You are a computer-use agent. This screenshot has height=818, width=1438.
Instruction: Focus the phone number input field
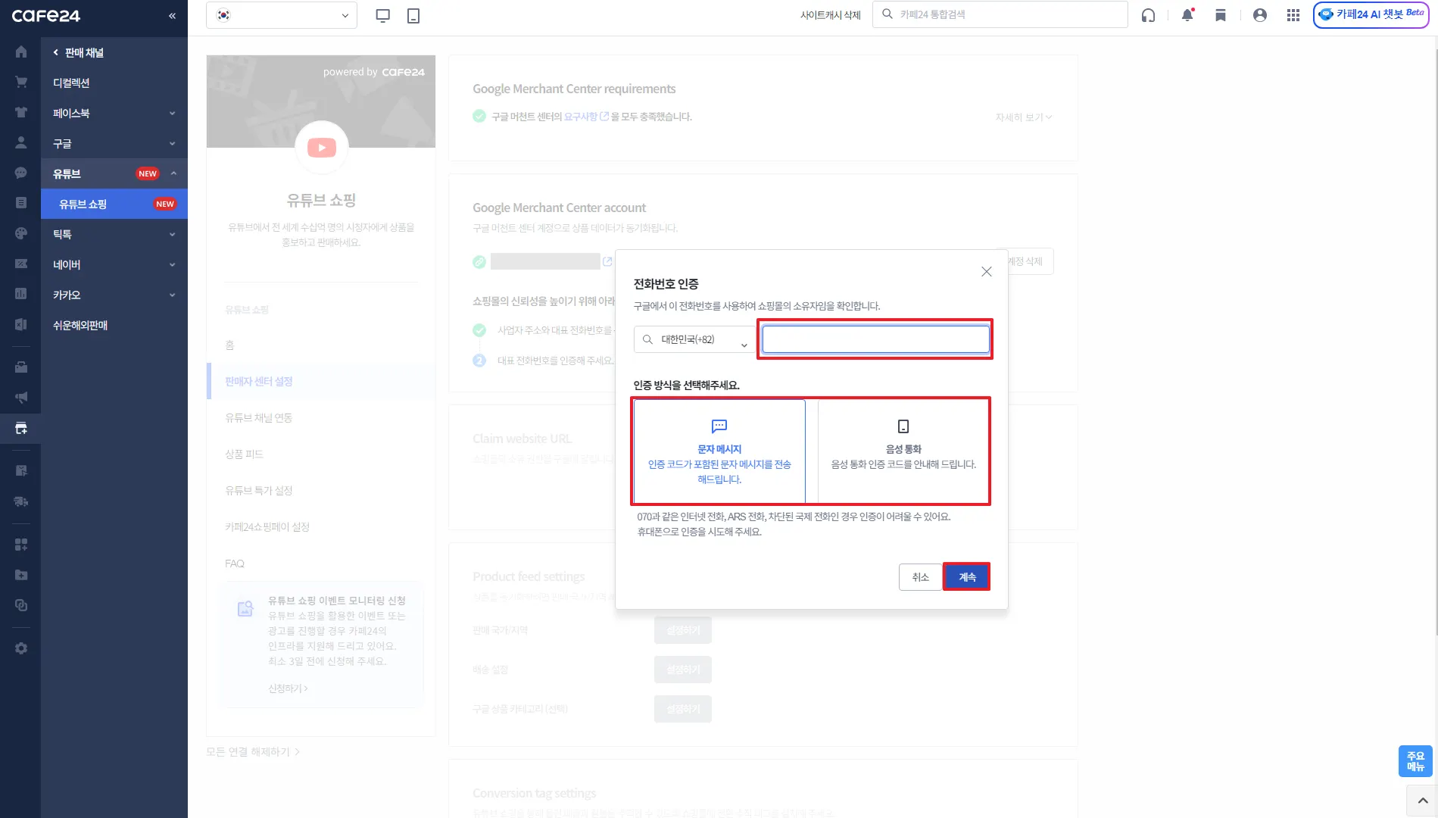(875, 339)
